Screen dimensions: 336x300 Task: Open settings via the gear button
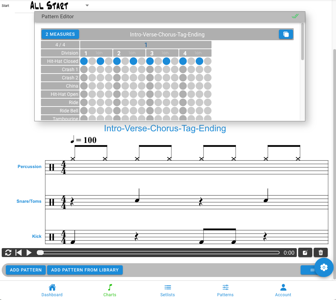point(324,267)
